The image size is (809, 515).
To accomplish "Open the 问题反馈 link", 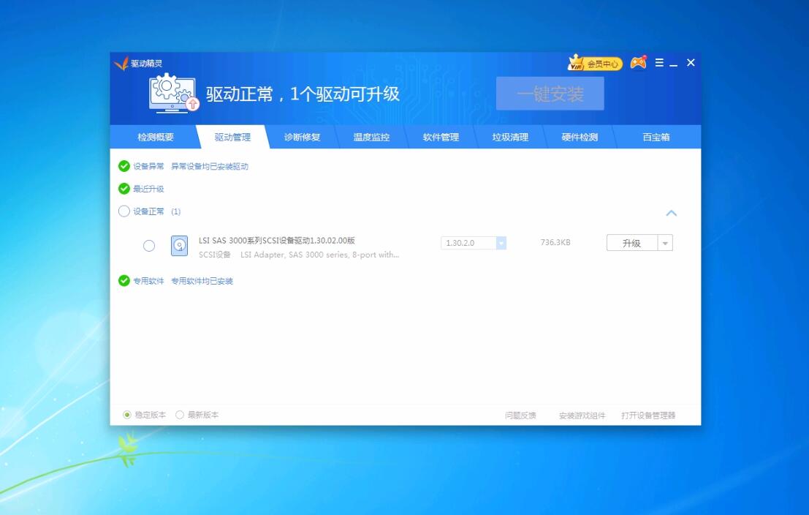I will pyautogui.click(x=520, y=416).
